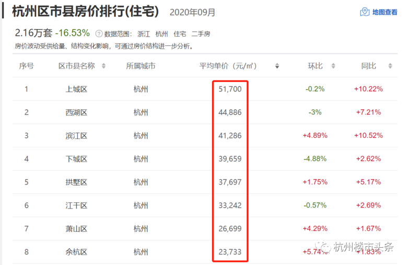Click the 所属城市 column header
Viewport: 407px width, 265px height.
pos(141,66)
